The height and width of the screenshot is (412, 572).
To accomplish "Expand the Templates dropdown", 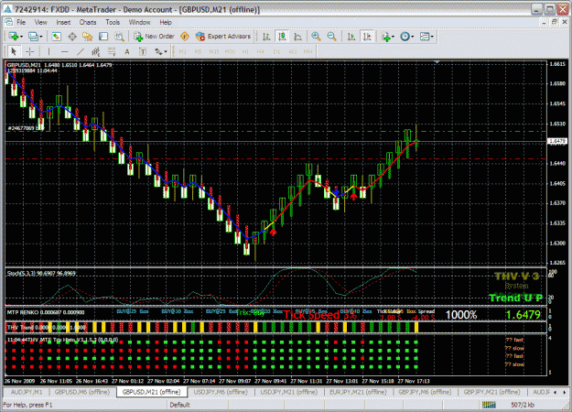I will tap(432, 37).
